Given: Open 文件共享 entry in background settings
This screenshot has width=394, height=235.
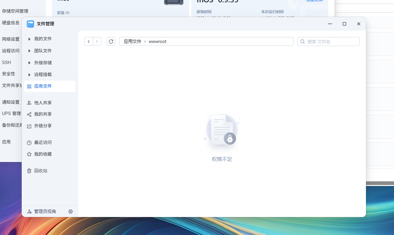Looking at the screenshot, I should coord(12,86).
